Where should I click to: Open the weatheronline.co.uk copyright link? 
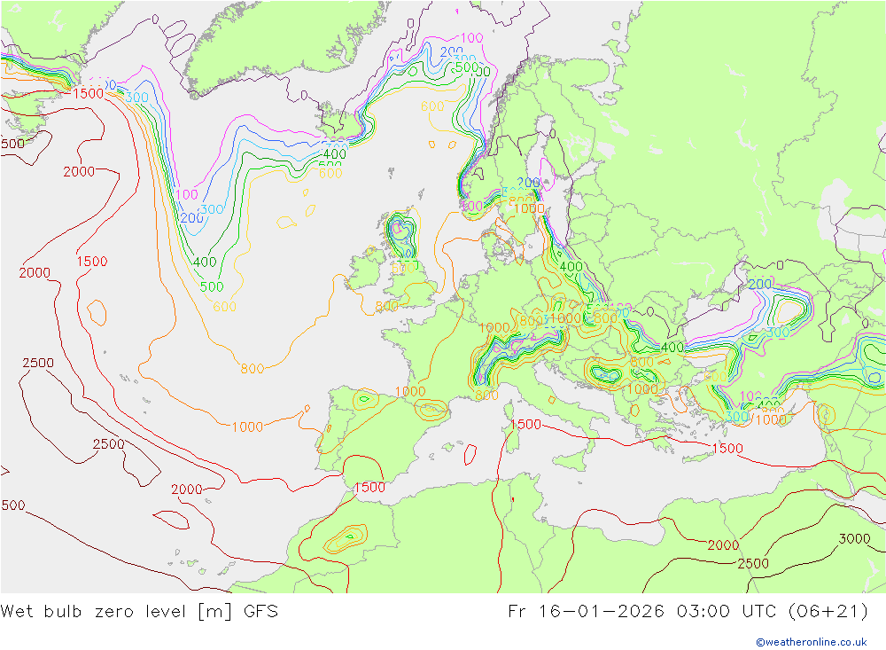(x=812, y=642)
